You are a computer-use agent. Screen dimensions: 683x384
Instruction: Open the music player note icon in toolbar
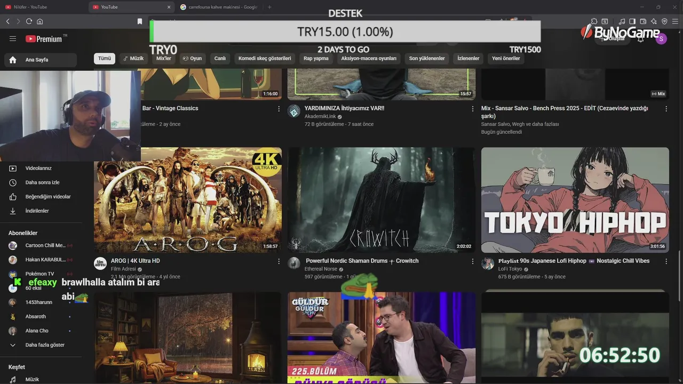point(622,21)
